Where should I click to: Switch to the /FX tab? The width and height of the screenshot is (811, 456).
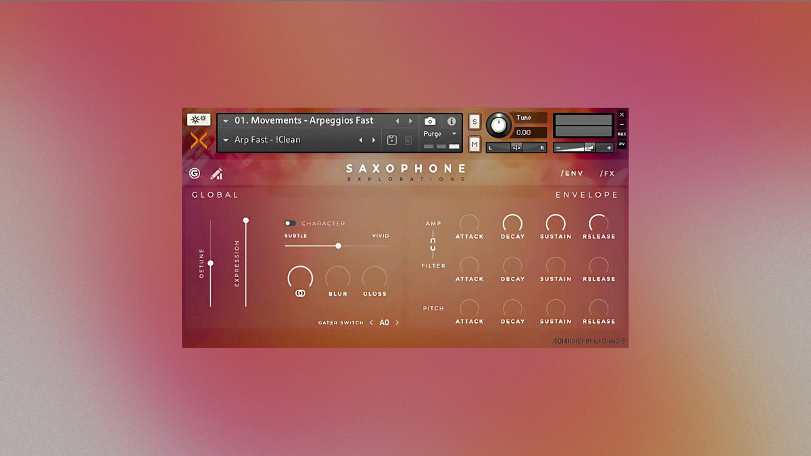point(607,174)
